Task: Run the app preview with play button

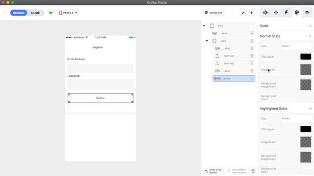Action: pyautogui.click(x=51, y=13)
